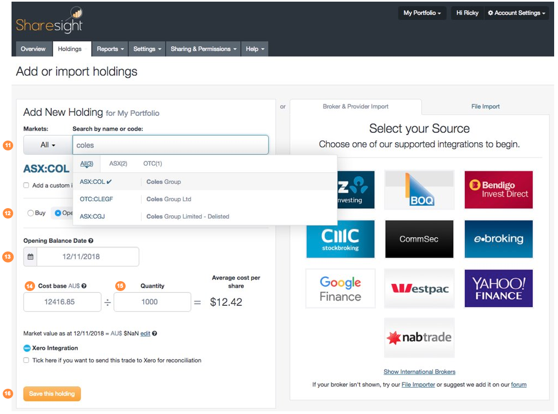
Task: Click help icon next to Opening Balance Date
Action: 91,240
